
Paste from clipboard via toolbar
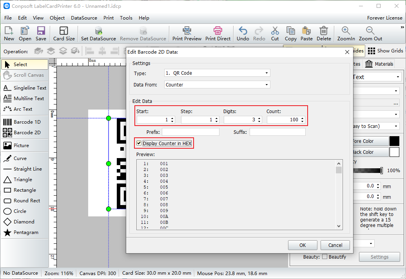(306, 34)
